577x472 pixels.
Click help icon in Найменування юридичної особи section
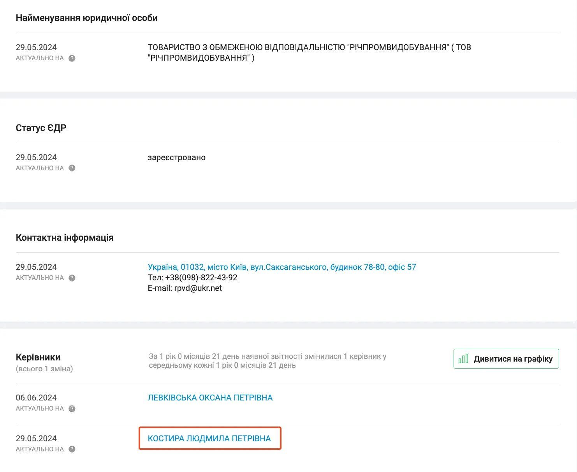[72, 58]
